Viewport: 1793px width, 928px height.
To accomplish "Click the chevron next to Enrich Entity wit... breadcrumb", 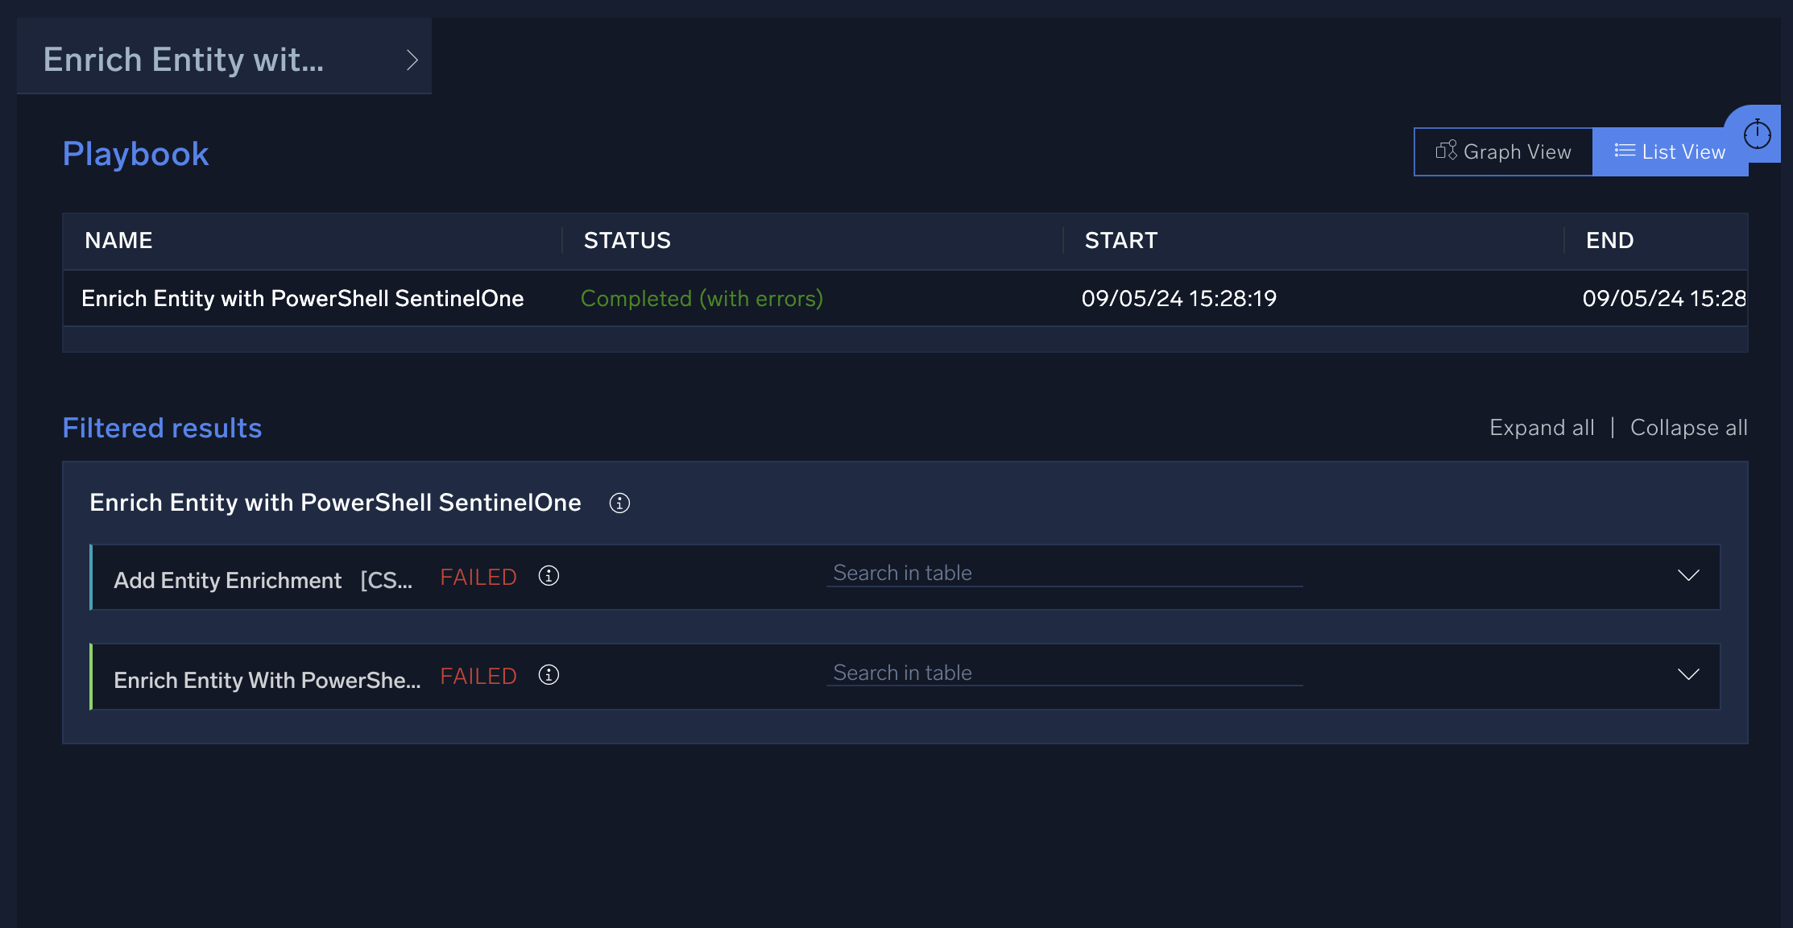I will [412, 60].
